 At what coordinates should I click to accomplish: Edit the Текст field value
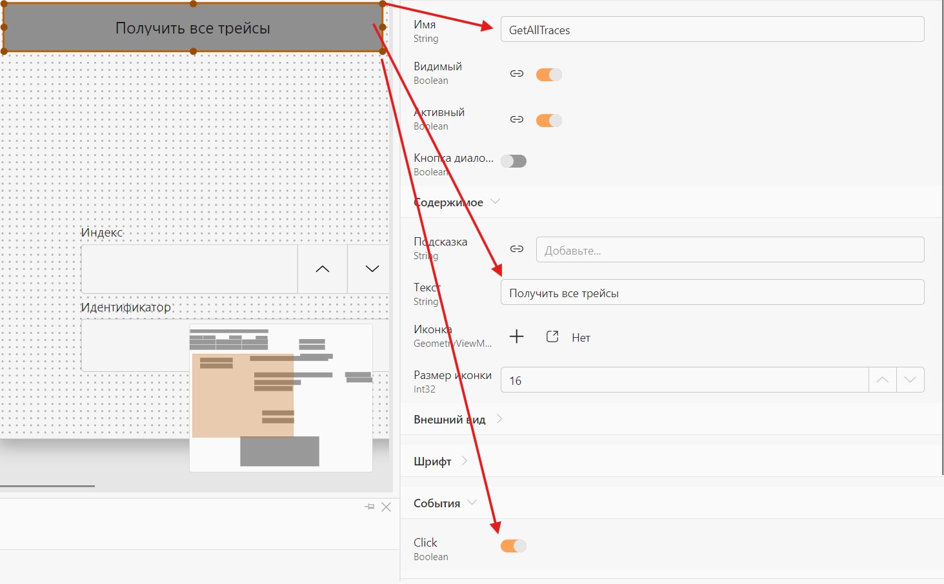pyautogui.click(x=712, y=292)
